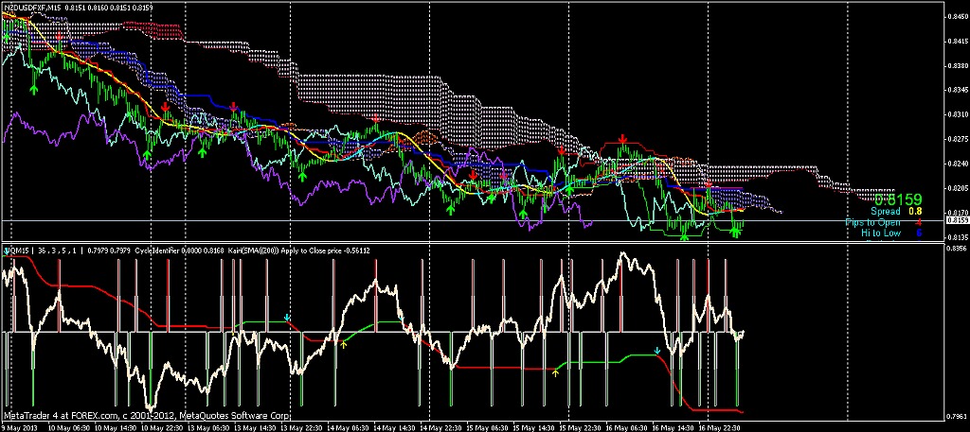Viewport: 970px width, 432px height.
Task: Click the 9 May 2013 date label
Action: [21, 427]
